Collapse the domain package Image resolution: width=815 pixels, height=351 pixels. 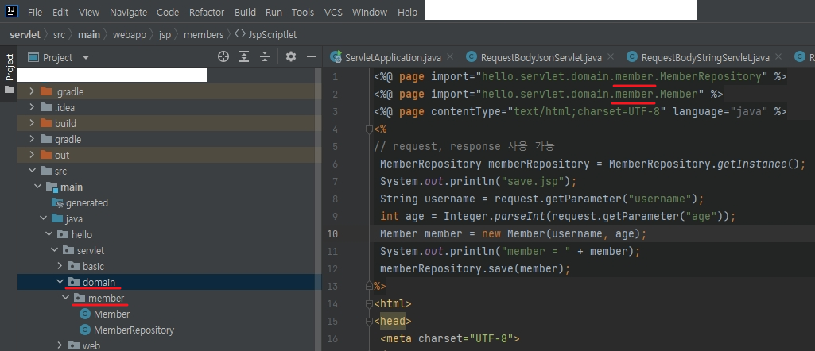60,282
